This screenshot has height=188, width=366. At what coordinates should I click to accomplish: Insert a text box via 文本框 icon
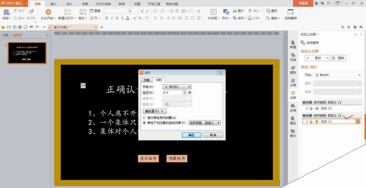click(x=213, y=12)
